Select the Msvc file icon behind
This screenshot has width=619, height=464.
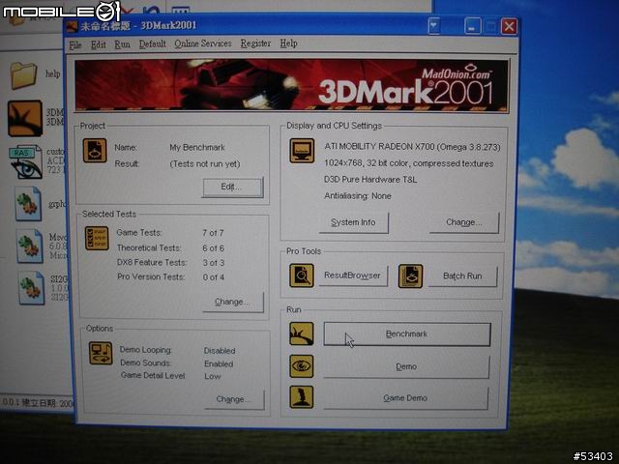(30, 246)
